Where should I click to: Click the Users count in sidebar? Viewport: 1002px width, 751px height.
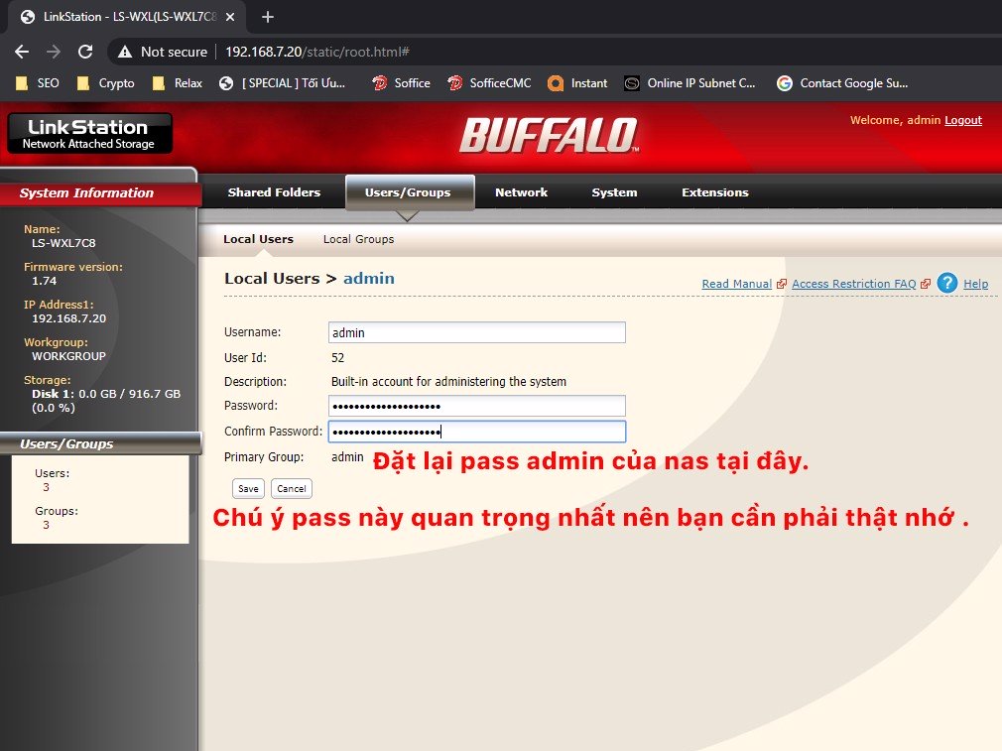[46, 487]
